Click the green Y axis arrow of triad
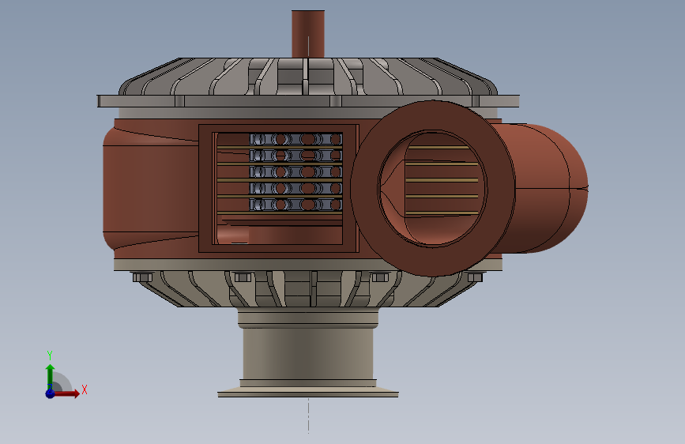Image resolution: width=685 pixels, height=444 pixels. [x=50, y=376]
